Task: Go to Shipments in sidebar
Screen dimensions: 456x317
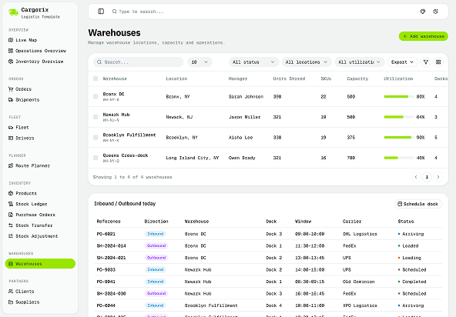Action: pos(40,100)
